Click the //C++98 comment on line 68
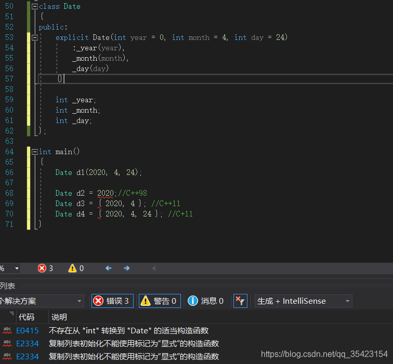393x364 pixels. 133,193
